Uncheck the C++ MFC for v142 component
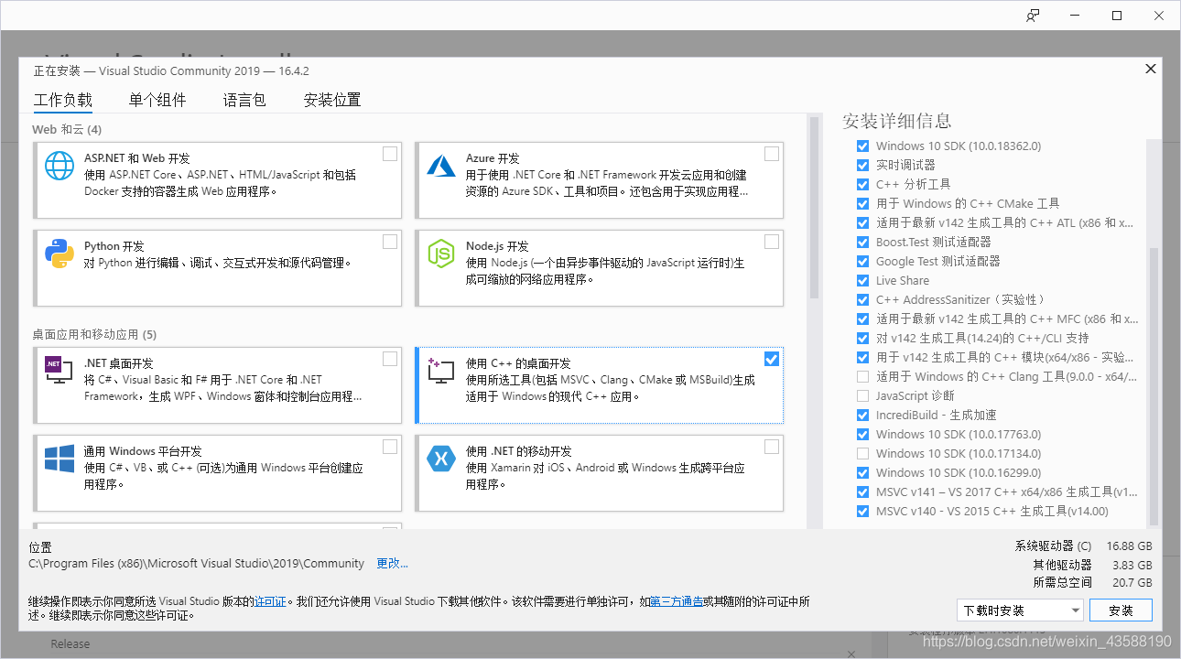The width and height of the screenshot is (1181, 659). (x=862, y=319)
